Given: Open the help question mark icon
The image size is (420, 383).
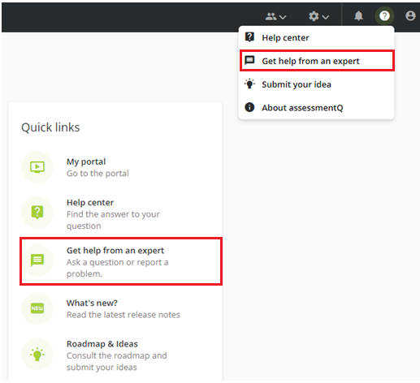Looking at the screenshot, I should pos(384,16).
